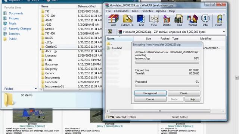This screenshot has width=239, height=134.
Task: Click the hornet aircraft thumbnail on webpage
Action: 32,116
